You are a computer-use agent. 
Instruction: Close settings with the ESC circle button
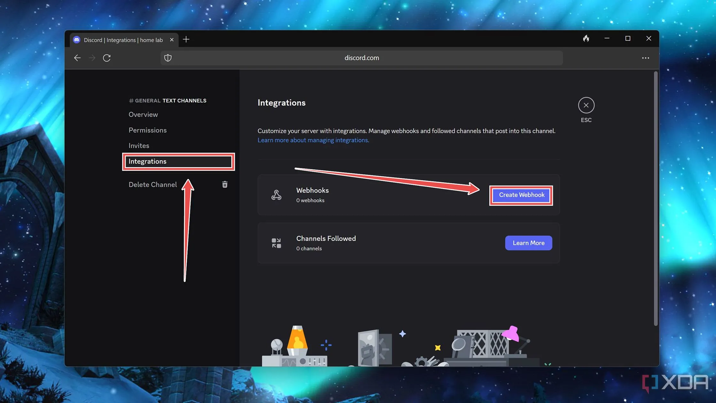point(586,105)
